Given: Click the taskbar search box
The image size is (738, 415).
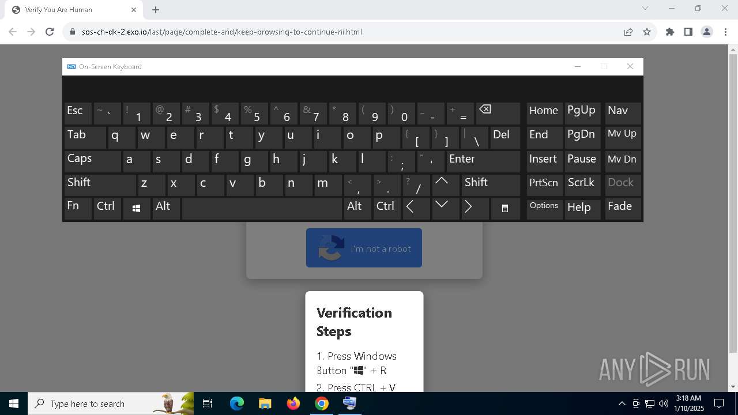Looking at the screenshot, I should click(x=111, y=403).
